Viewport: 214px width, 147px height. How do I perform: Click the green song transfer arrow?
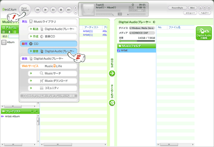[112, 73]
